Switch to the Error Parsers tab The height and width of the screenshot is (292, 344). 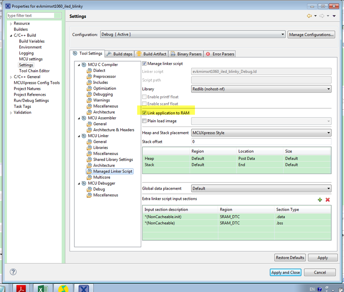pos(220,54)
